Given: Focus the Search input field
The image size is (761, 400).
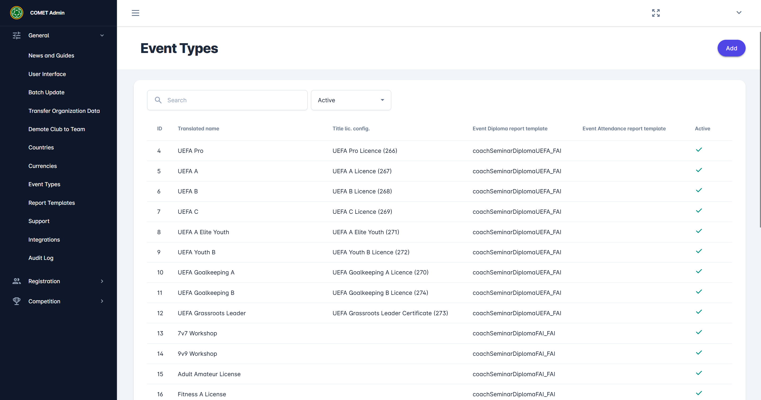Looking at the screenshot, I should point(233,100).
